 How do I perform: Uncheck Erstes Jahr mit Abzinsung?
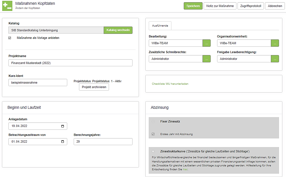click(x=153, y=134)
